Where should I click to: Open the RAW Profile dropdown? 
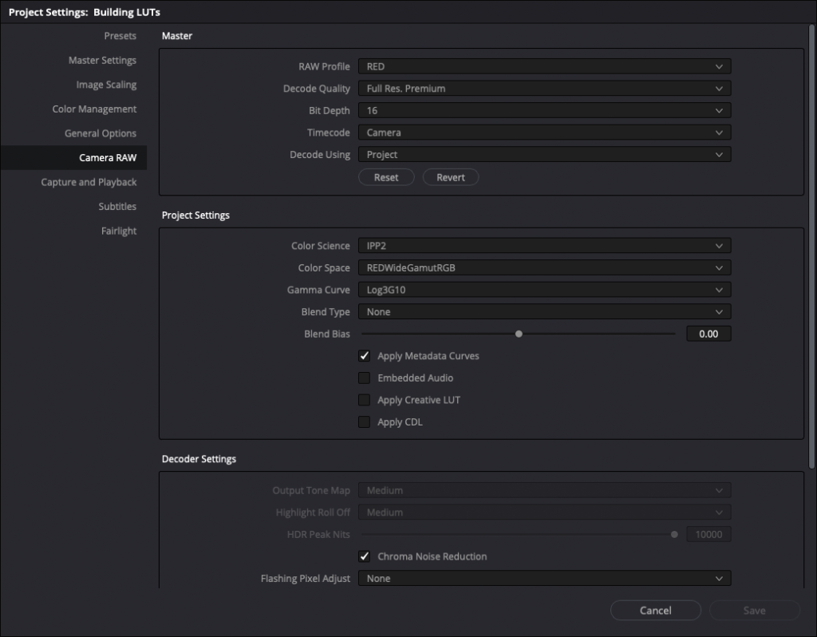[544, 66]
